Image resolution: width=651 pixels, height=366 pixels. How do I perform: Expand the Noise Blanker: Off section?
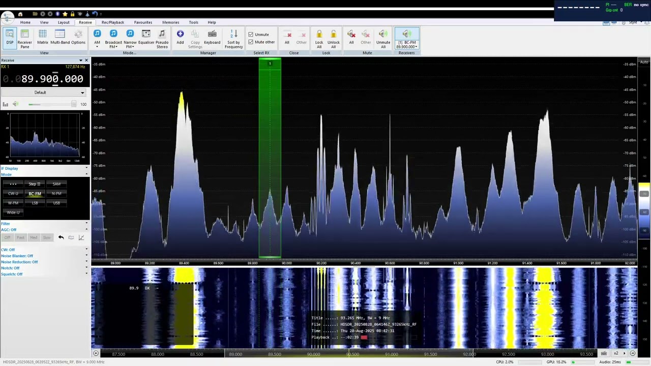coord(45,256)
